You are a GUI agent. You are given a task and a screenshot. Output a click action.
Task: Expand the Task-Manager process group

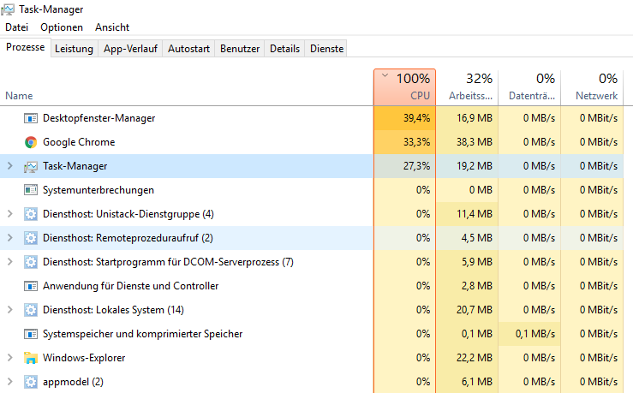(10, 166)
